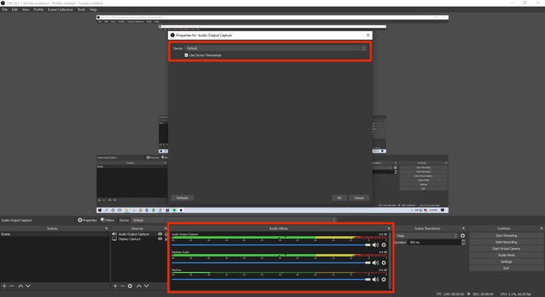Mute the Mic/Aux speaker icon
The image size is (545, 297).
375,279
